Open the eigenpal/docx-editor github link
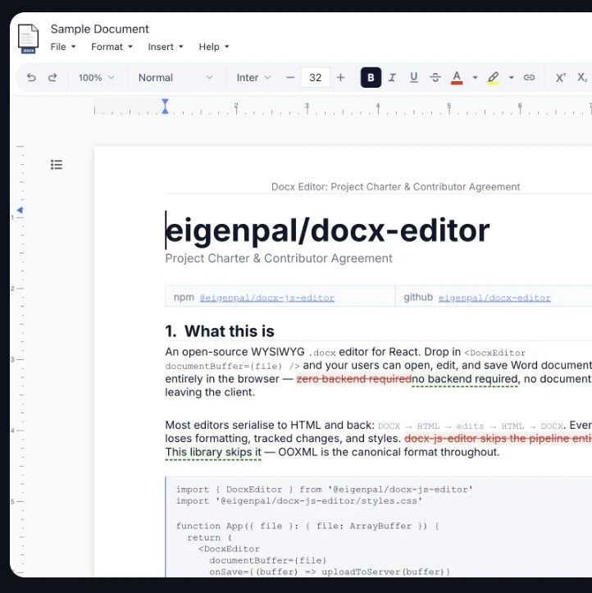 (494, 298)
